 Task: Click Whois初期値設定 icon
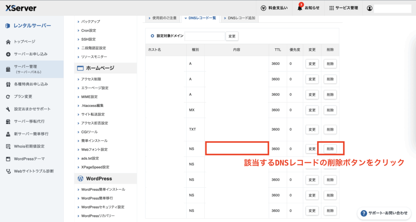[x=8, y=147]
